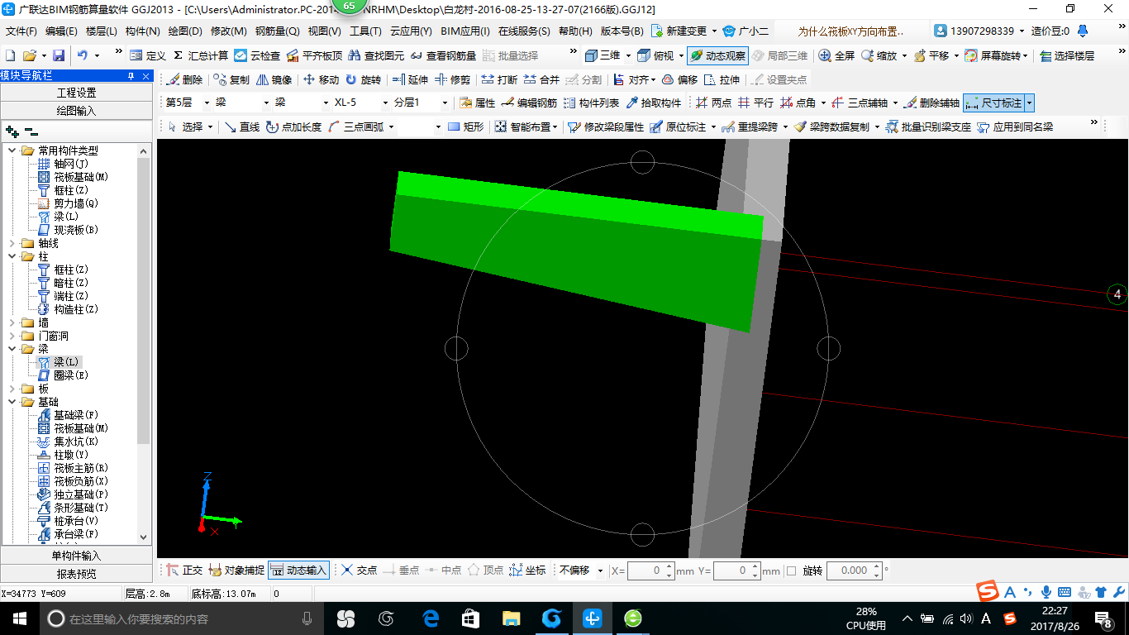
Task: Open the 钢筋量(Q) menu
Action: (x=277, y=31)
